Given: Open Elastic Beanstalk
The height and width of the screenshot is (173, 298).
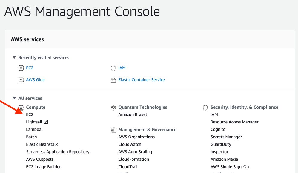Looking at the screenshot, I should tap(42, 145).
